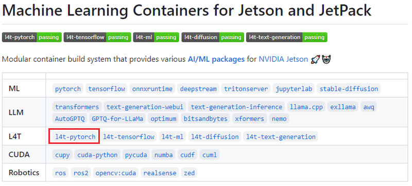Viewport: 412px width, 186px height.
Task: Open the ros2 robotics package
Action: pos(81,173)
